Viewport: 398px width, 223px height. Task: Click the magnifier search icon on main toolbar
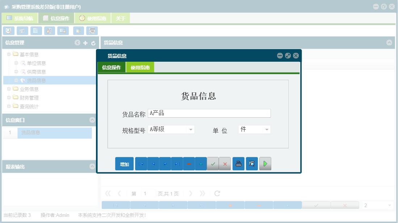click(x=8, y=31)
